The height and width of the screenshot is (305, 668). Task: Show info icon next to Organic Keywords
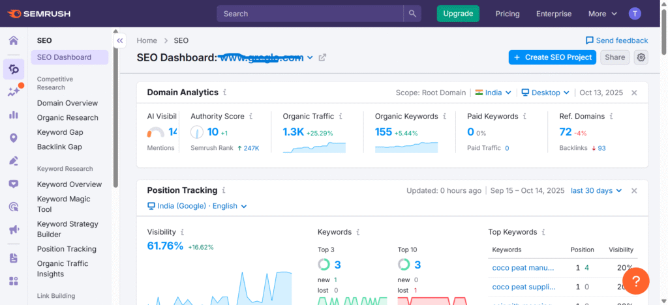pos(444,116)
